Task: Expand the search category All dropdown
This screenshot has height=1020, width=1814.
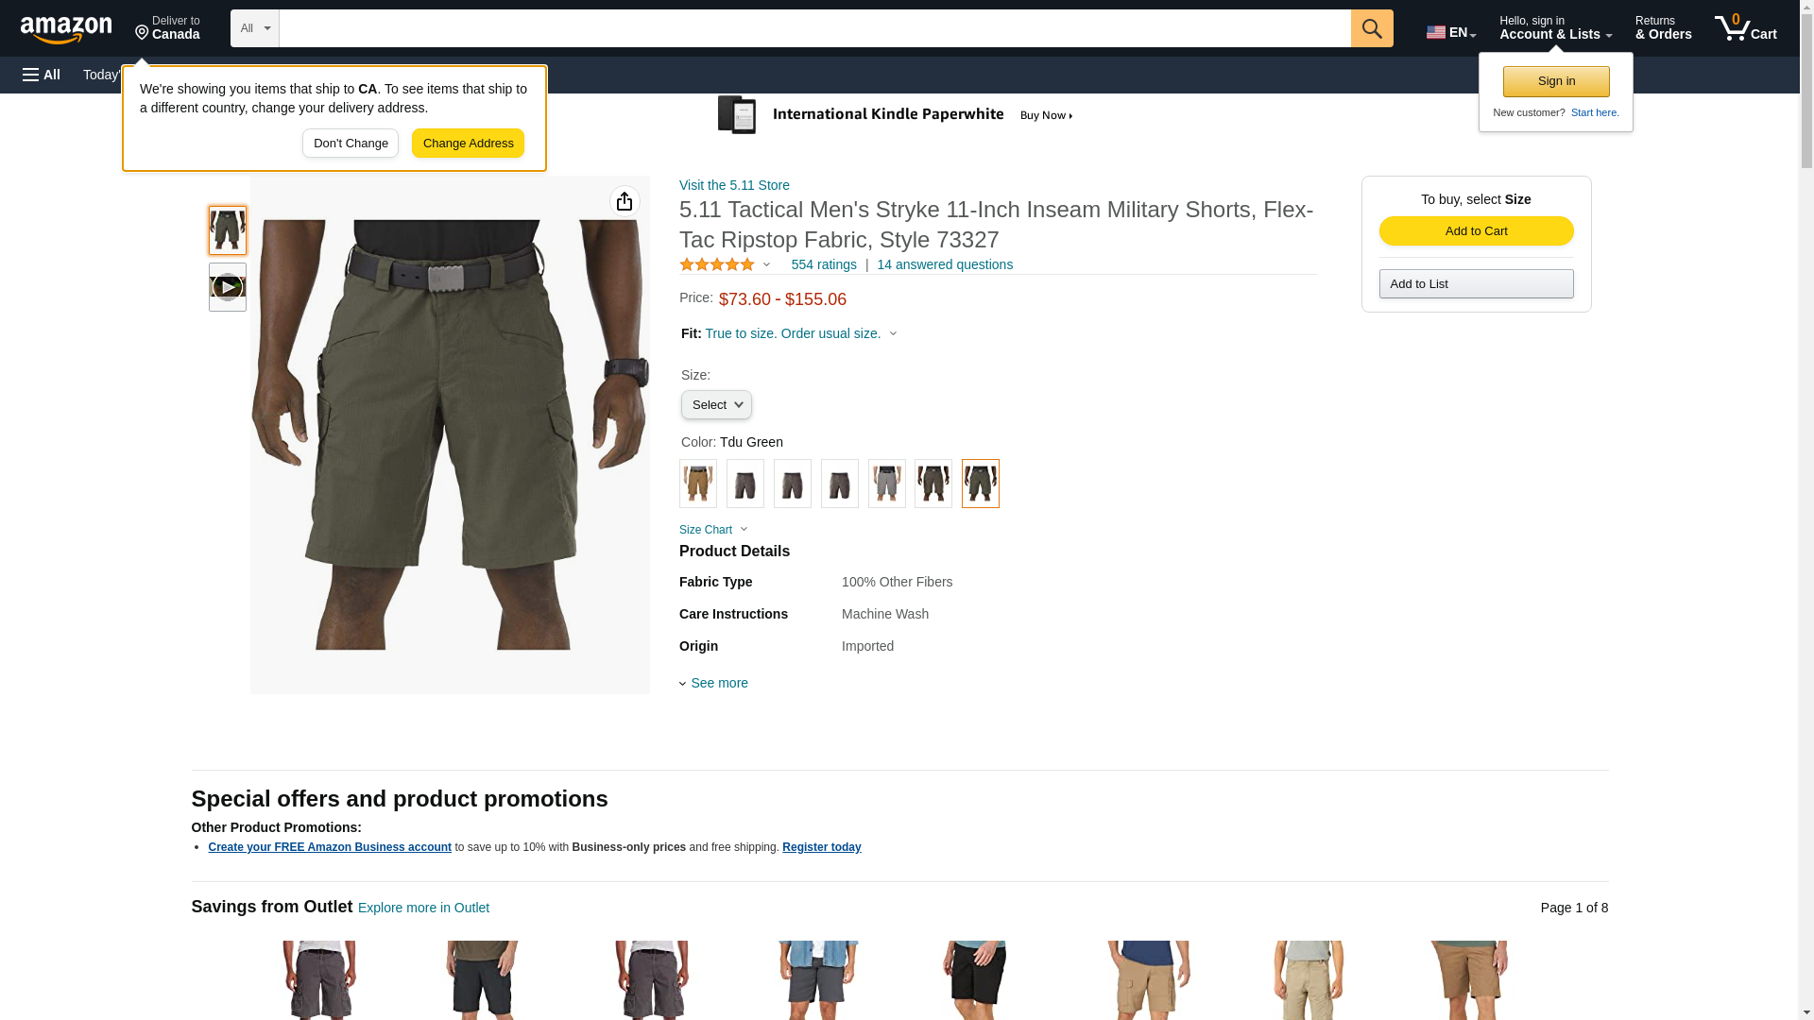Action: click(x=254, y=28)
